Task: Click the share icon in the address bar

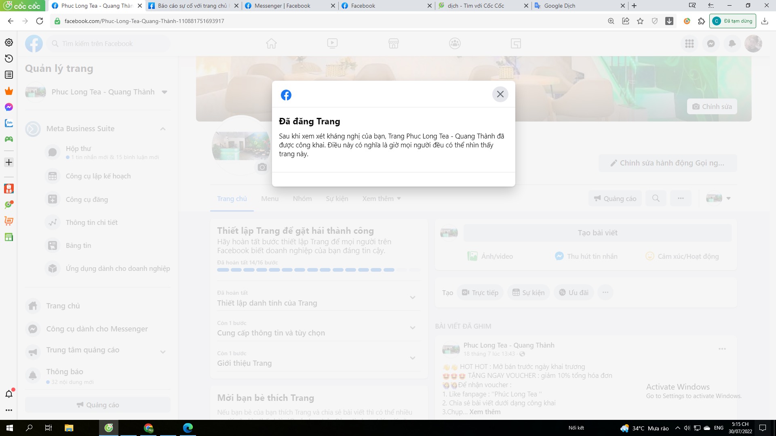Action: 626,21
